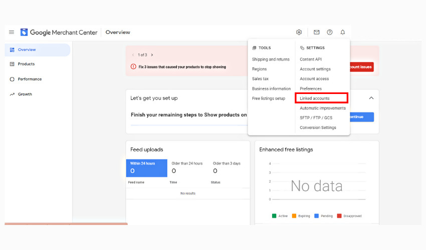
Task: Click the red Disapproved legend swatch
Action: pos(339,216)
